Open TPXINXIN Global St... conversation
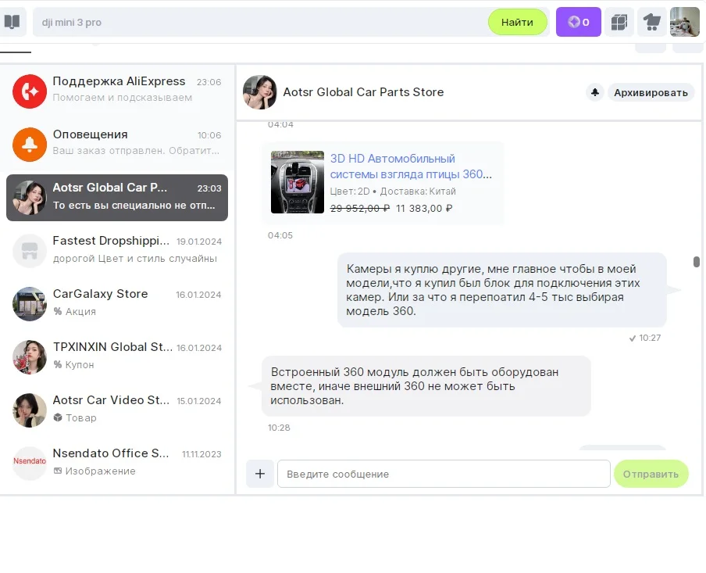The image size is (706, 573). (117, 357)
